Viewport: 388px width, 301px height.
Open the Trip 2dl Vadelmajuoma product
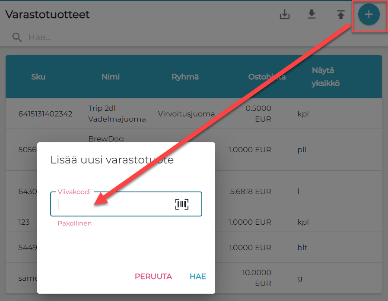[x=117, y=114]
